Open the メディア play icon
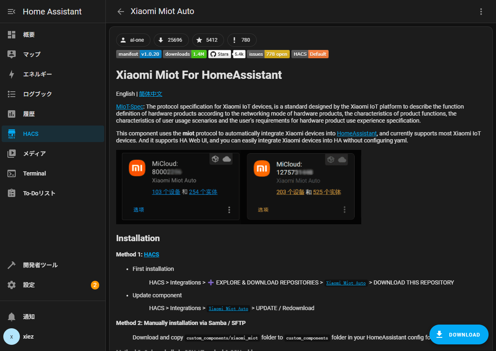496x351 pixels. 12,154
